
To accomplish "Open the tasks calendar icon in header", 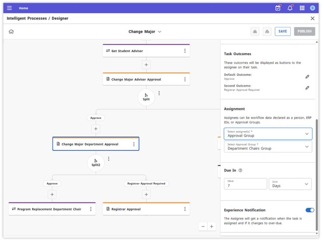I will click(278, 8).
